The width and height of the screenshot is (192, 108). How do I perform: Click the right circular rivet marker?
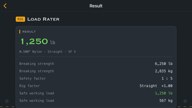(x=185, y=101)
